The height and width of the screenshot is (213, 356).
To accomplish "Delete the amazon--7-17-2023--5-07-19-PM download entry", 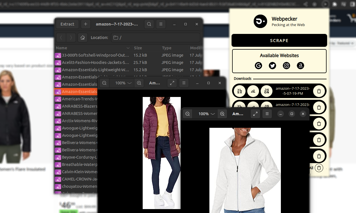I will tap(319, 91).
